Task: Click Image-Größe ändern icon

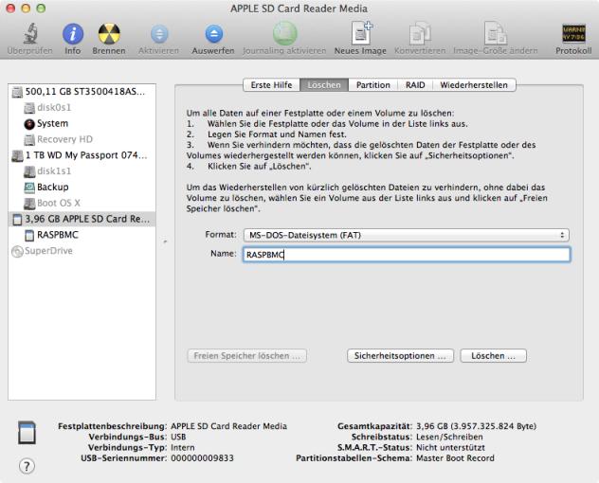Action: [x=496, y=33]
